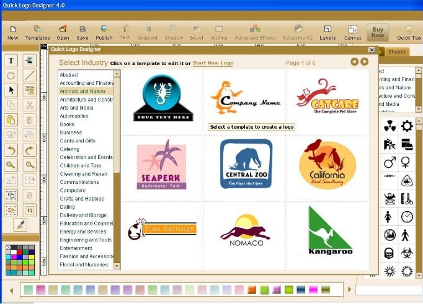Select the eyedropper color picker tool
Image resolution: width=423 pixels, height=304 pixels.
20,225
